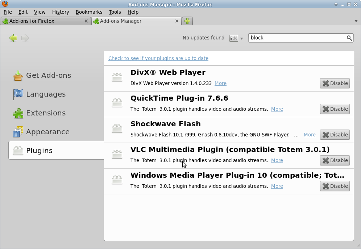Screen dimensions: 361x249
Task: Open the Tools menu
Action: [115, 12]
